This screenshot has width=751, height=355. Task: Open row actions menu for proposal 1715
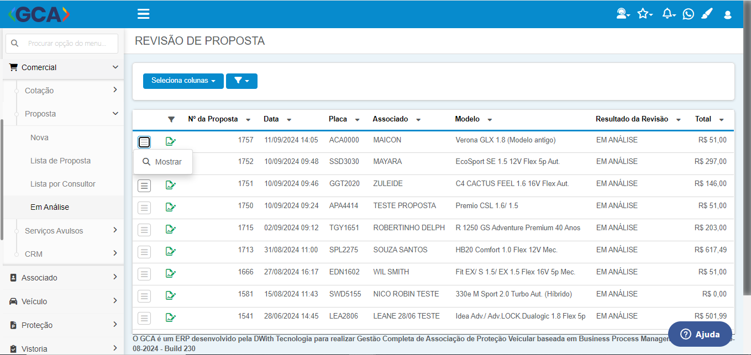pyautogui.click(x=144, y=230)
